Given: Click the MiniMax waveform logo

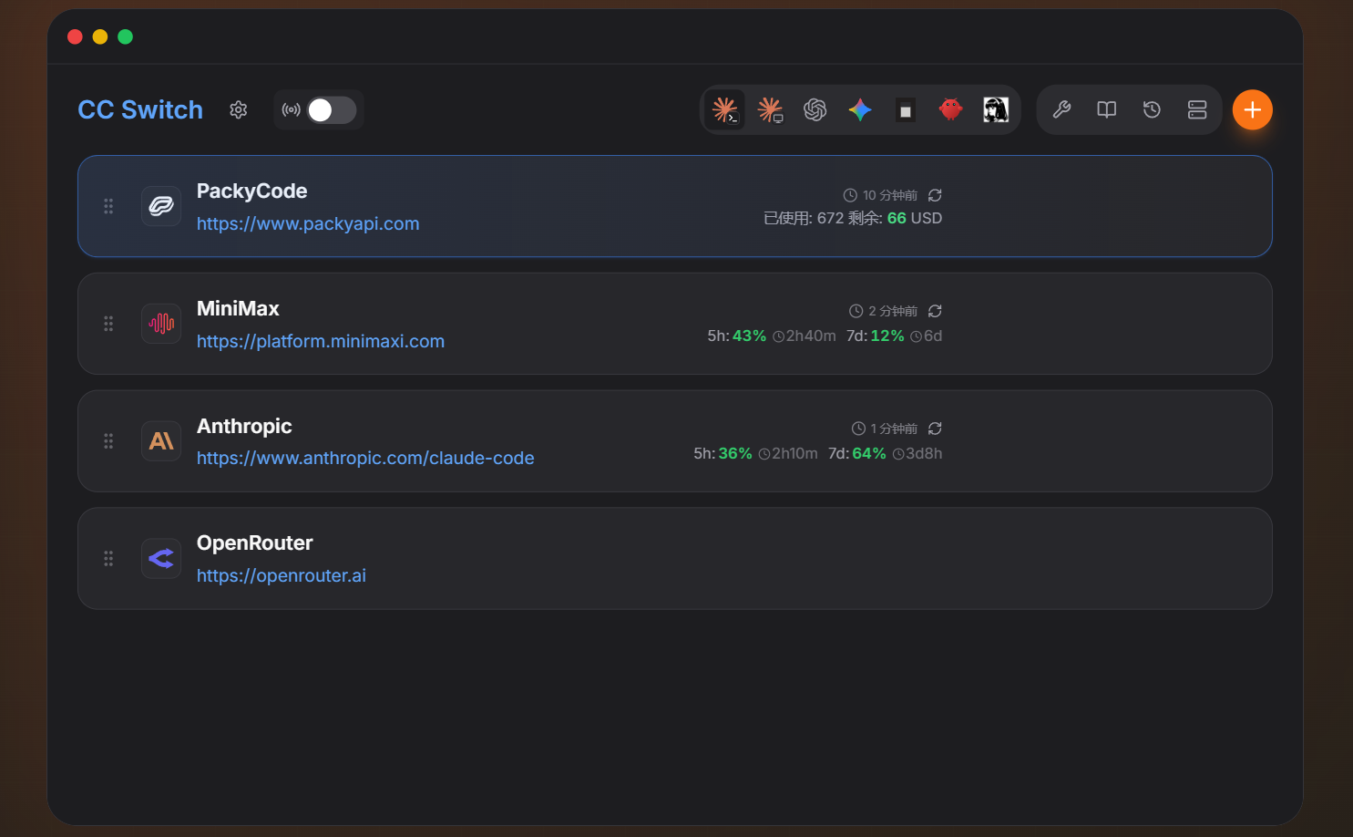Looking at the screenshot, I should [x=161, y=324].
